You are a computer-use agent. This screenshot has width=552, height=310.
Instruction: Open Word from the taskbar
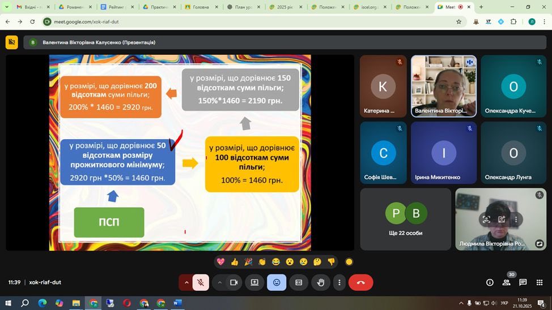tap(178, 303)
